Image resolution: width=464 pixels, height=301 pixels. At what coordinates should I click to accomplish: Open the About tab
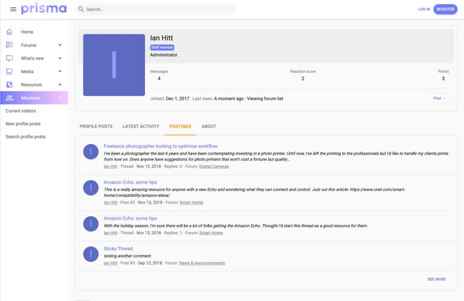coord(208,127)
